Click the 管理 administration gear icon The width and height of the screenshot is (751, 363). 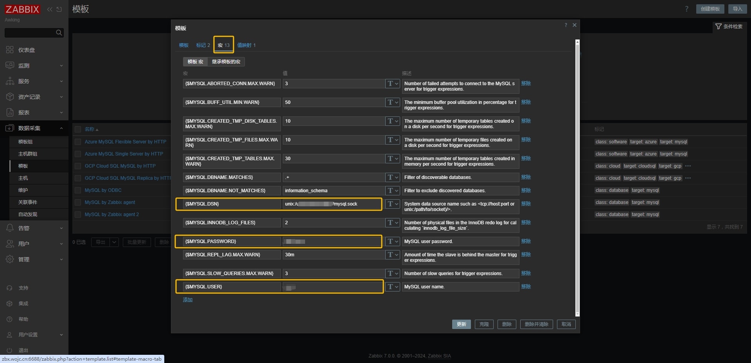(10, 259)
